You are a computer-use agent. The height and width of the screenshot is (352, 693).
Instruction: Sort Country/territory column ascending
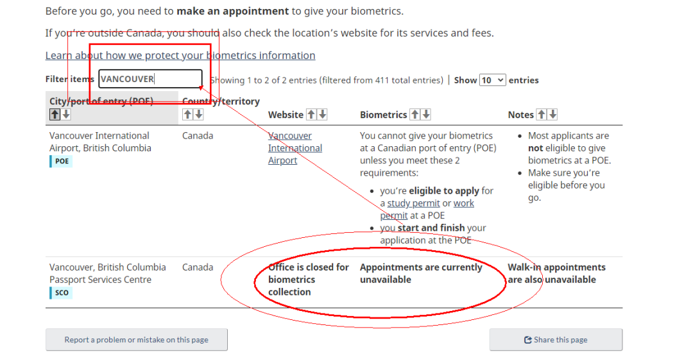(x=188, y=114)
